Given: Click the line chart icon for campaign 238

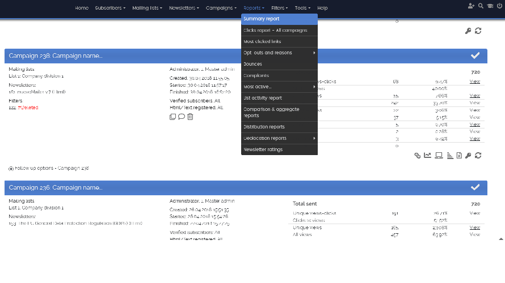Looking at the screenshot, I should [427, 155].
